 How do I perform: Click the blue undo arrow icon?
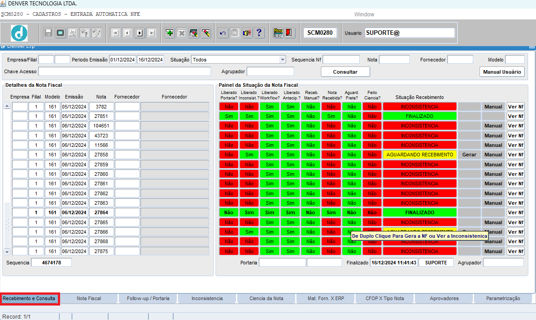point(223,33)
